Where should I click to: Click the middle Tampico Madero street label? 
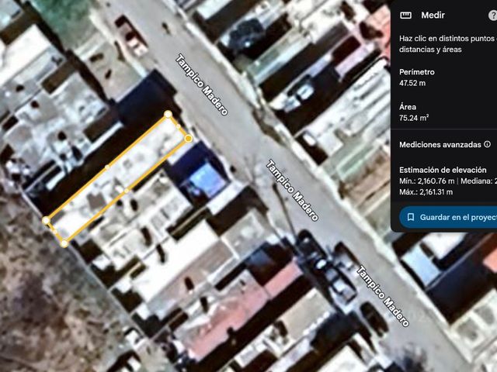292,191
